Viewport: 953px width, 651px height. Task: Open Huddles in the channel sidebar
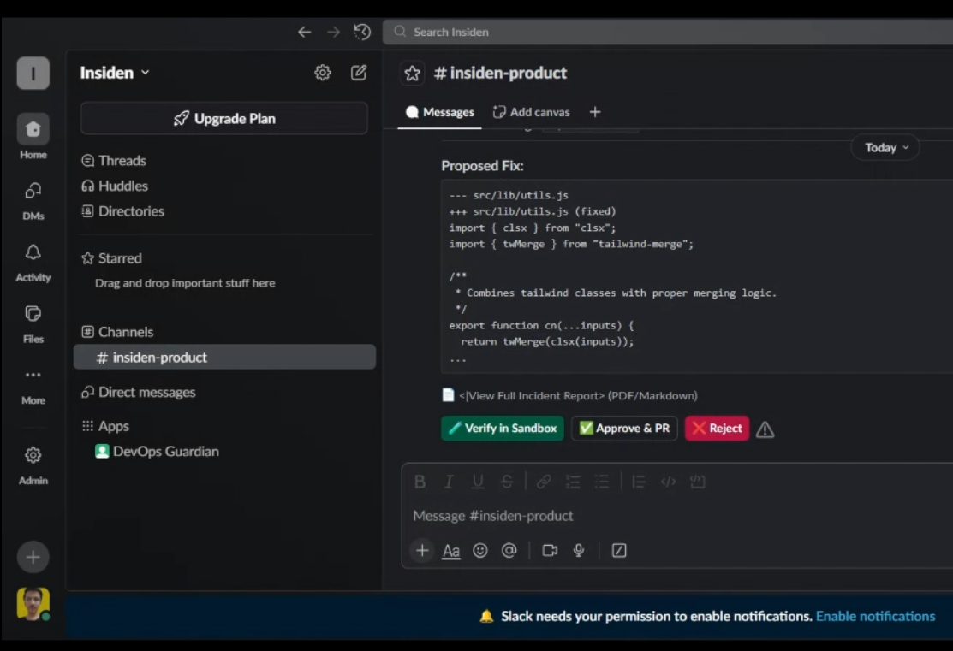pyautogui.click(x=115, y=186)
